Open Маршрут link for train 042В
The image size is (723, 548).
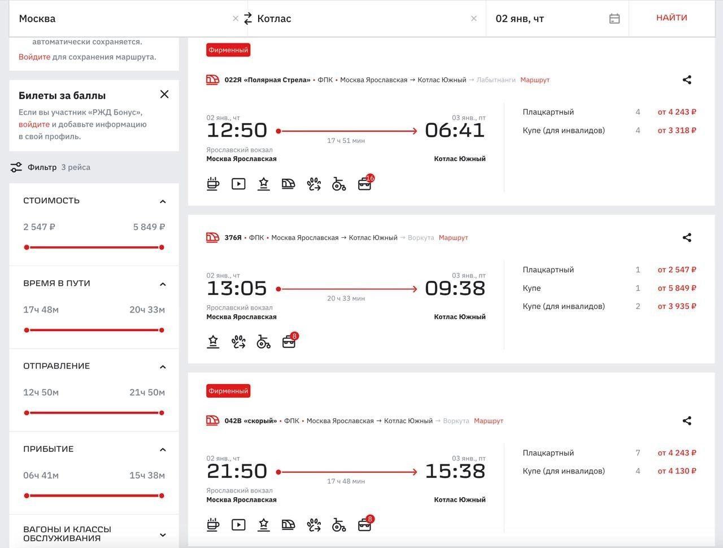pos(488,421)
